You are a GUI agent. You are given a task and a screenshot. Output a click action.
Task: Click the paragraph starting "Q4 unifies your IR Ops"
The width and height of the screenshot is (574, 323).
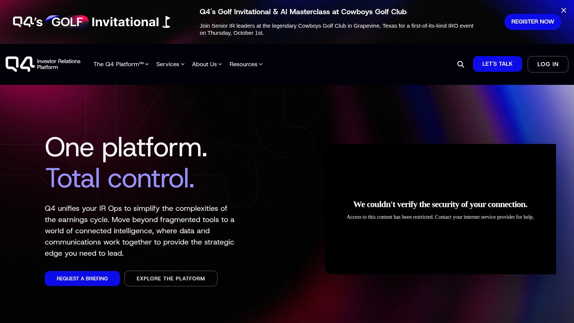pyautogui.click(x=140, y=231)
